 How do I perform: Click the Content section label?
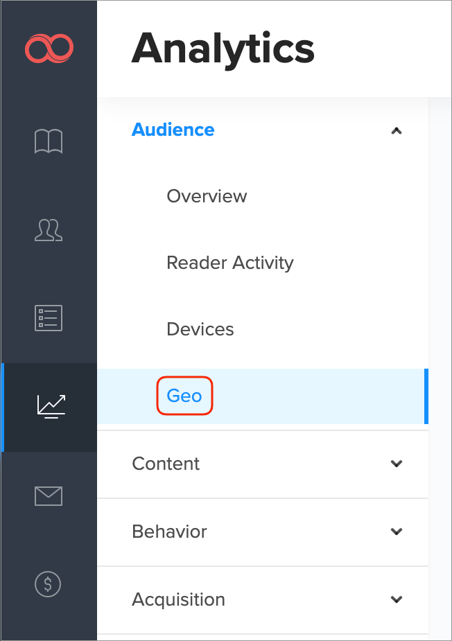pos(166,464)
